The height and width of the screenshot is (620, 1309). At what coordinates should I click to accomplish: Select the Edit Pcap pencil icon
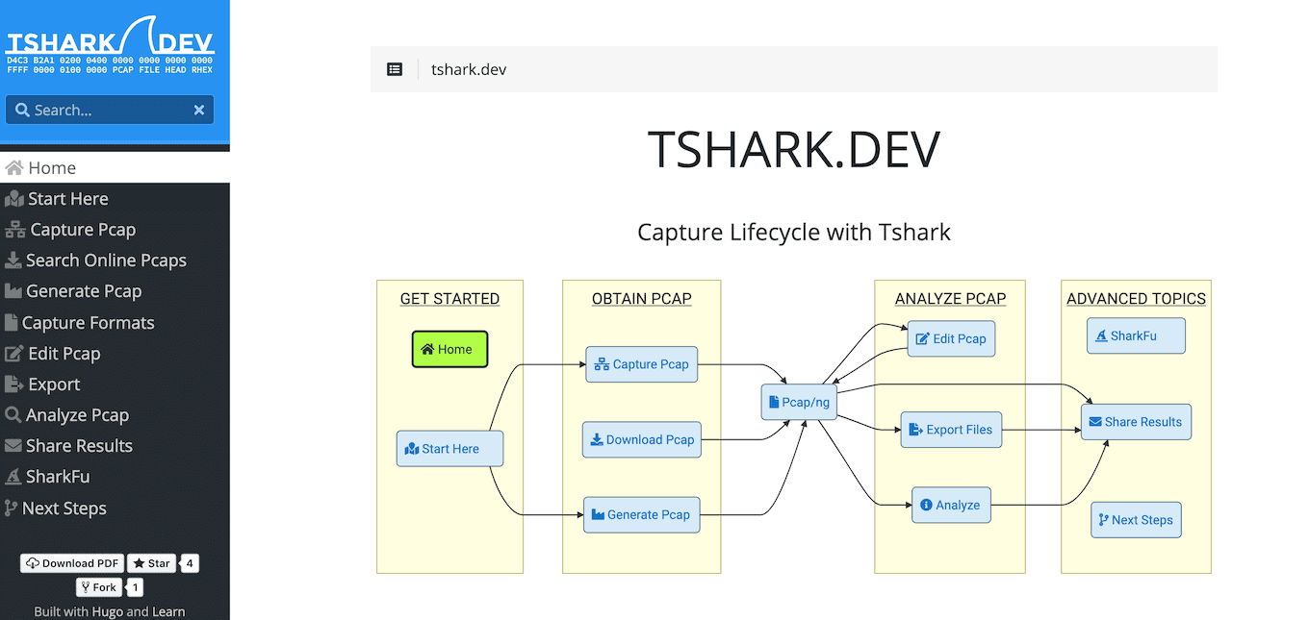(13, 353)
